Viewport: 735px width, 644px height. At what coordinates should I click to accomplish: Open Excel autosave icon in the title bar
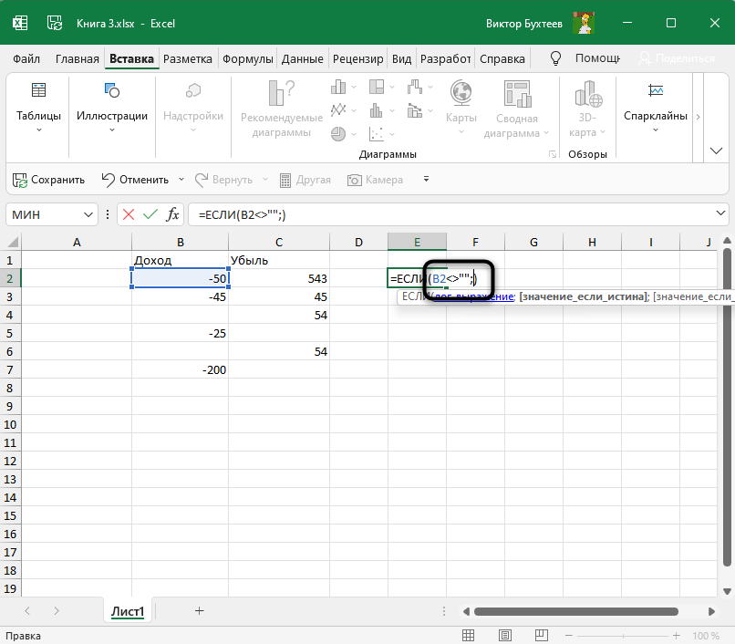click(x=55, y=22)
